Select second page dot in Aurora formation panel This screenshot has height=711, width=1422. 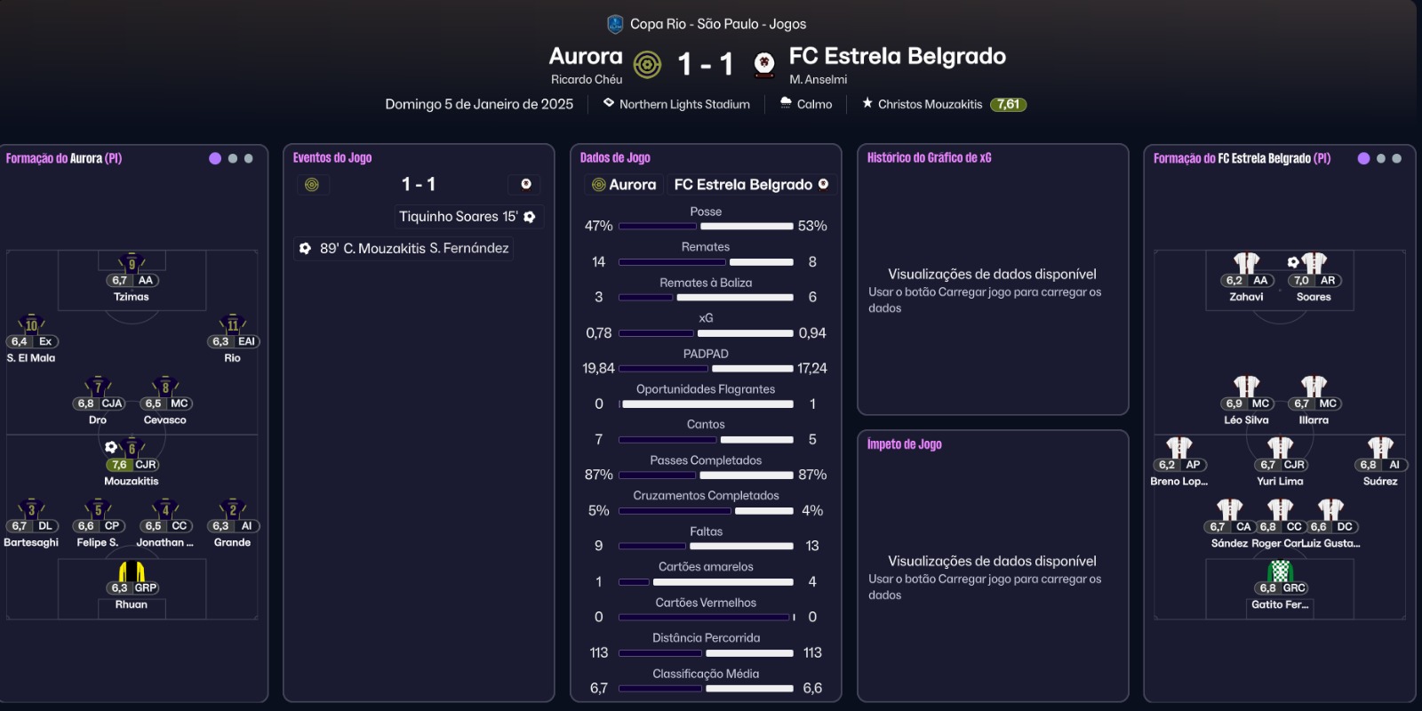tap(233, 158)
